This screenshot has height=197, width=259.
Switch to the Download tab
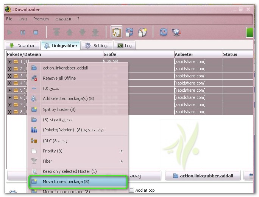pos(23,45)
